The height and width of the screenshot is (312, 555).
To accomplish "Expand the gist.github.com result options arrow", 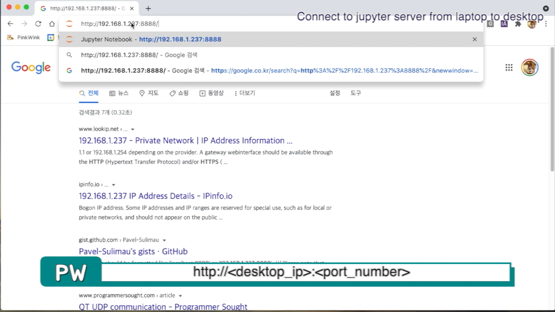I will (x=164, y=240).
